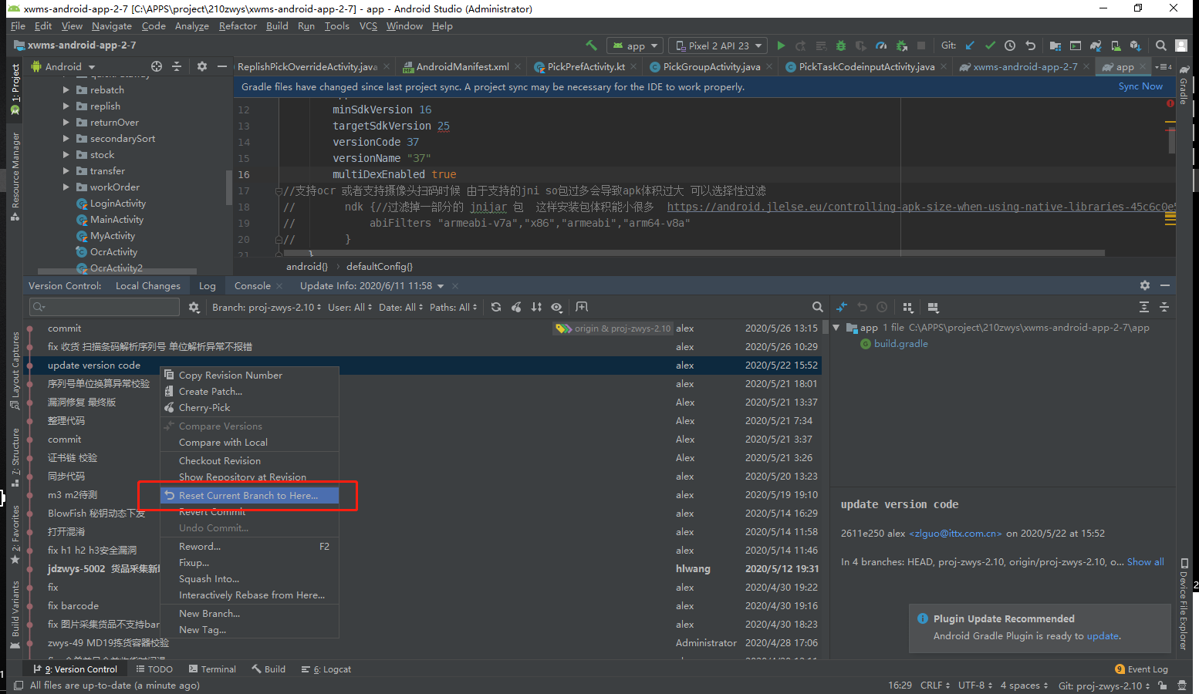This screenshot has width=1199, height=694.
Task: Open the Profiler with the gauge icon
Action: 882,45
